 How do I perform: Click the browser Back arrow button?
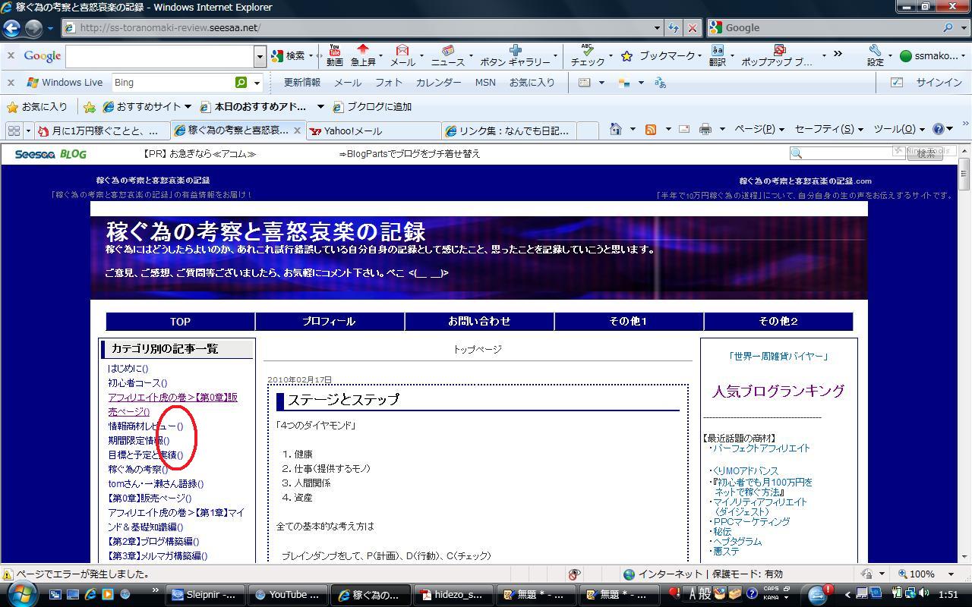[x=11, y=28]
